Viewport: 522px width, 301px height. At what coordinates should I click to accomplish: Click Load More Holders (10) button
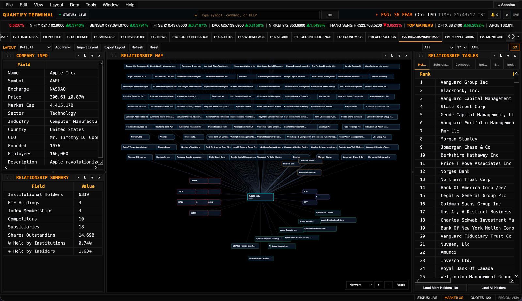440,288
